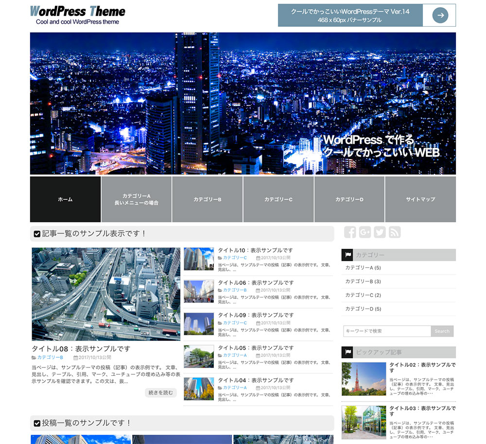Click calendar icon beside タイトル06 date

(x=258, y=290)
